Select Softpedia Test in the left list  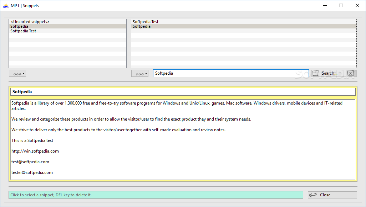[x=67, y=31]
